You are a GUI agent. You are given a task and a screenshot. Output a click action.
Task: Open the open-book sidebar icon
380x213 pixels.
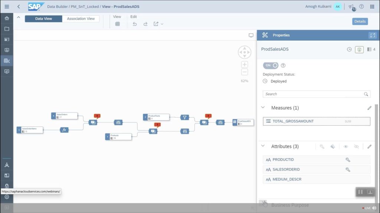[x=7, y=176]
